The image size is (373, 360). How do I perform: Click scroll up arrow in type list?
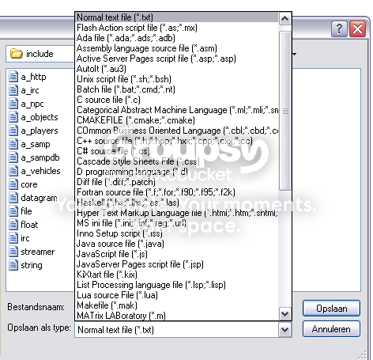(284, 19)
